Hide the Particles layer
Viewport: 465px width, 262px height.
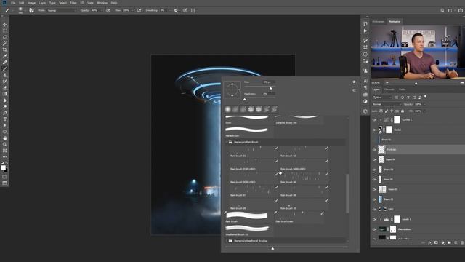click(374, 150)
